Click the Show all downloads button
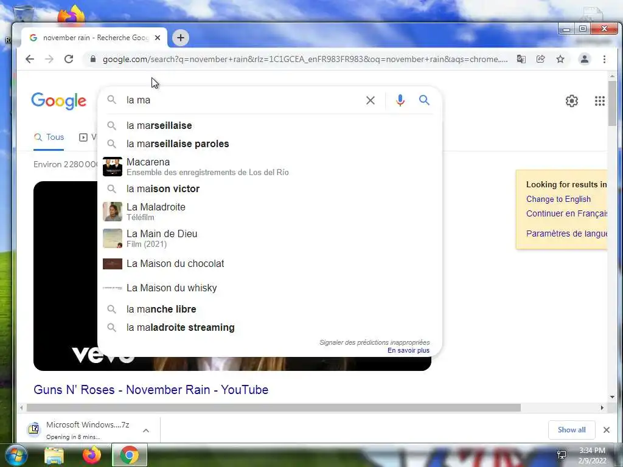Image resolution: width=623 pixels, height=467 pixels. (x=572, y=430)
